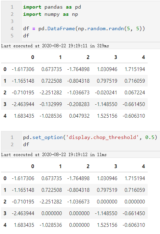Image resolution: width=160 pixels, height=234 pixels.
Task: Click cell value -2.251282 in second table
Action: point(51,202)
